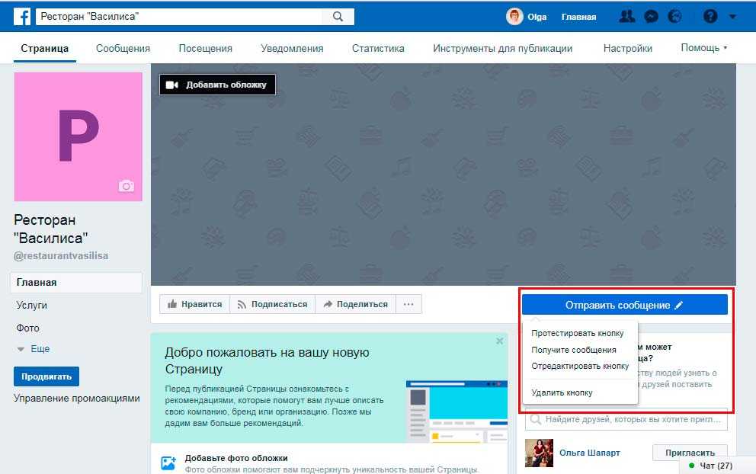Click the search magnifier icon
Viewport: 756px width, 474px height.
pyautogui.click(x=338, y=16)
